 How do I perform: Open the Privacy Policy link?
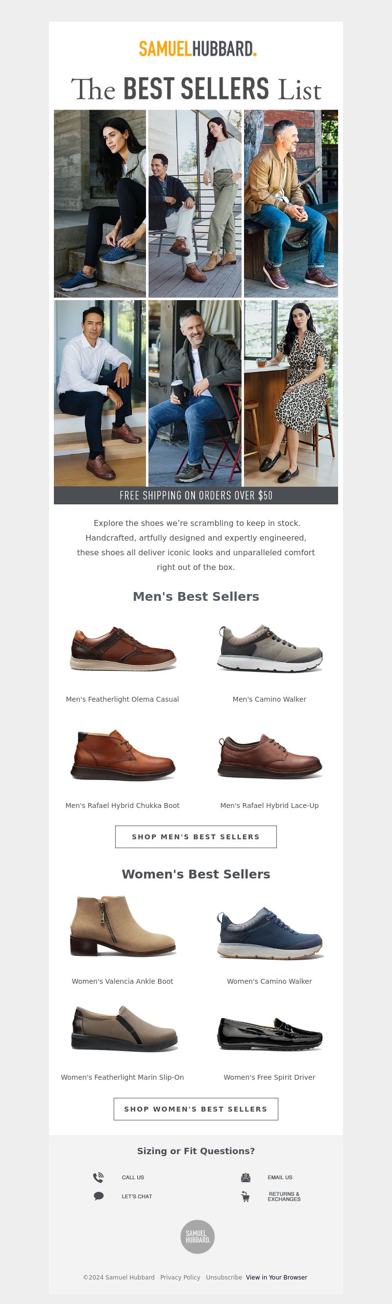pos(180,1277)
